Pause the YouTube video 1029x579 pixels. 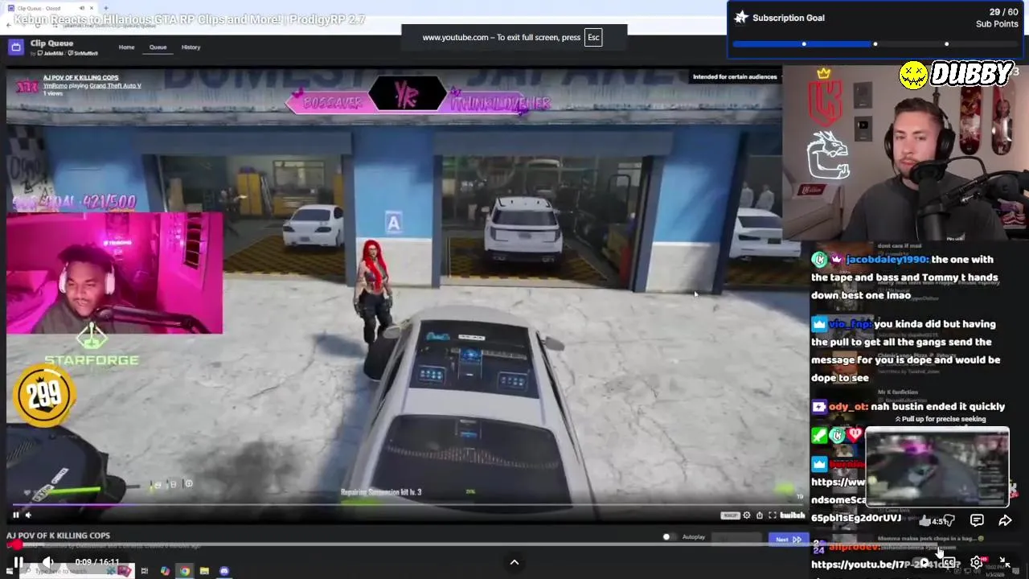tap(18, 563)
